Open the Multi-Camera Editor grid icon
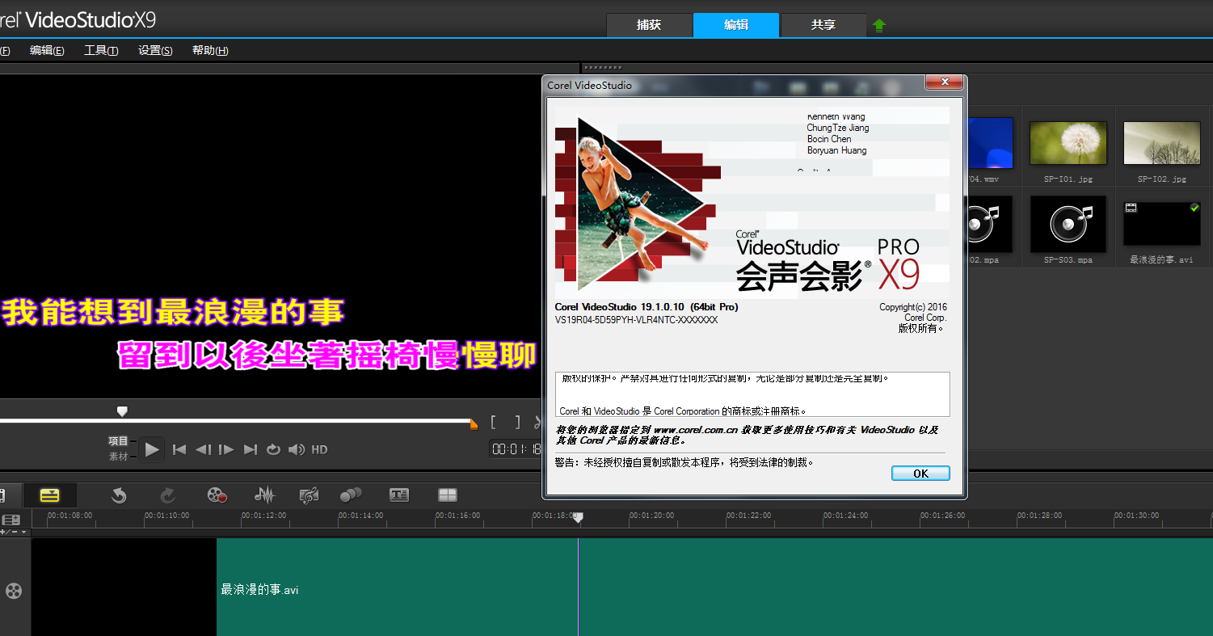 click(448, 495)
